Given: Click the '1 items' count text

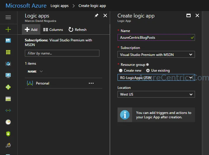Looking at the screenshot, I should (30, 64).
